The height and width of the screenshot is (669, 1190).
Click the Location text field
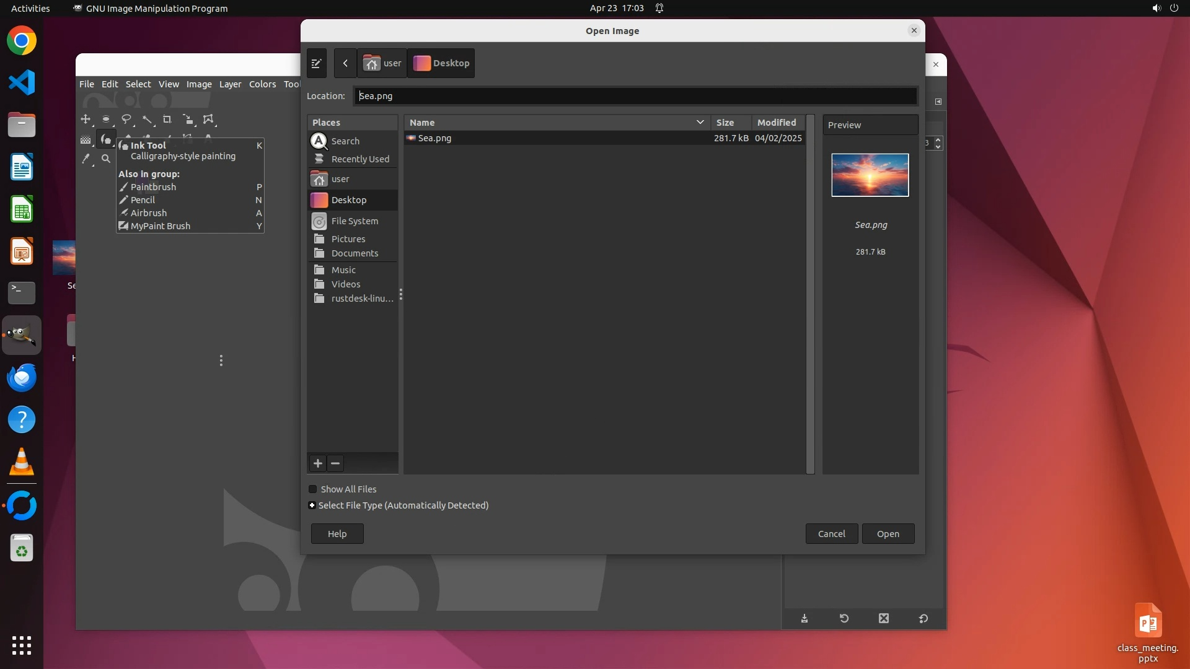tap(635, 96)
